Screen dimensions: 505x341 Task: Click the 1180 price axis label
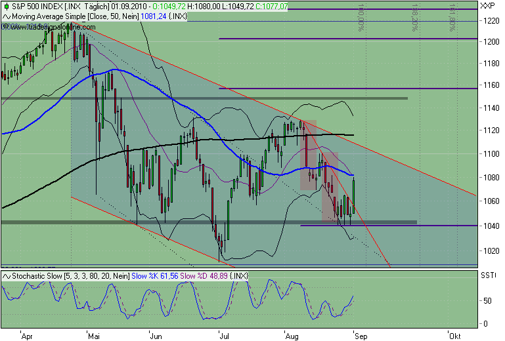click(491, 64)
